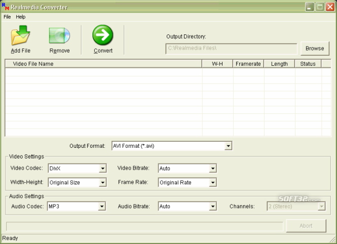
Task: Click the Browse button
Action: point(315,49)
